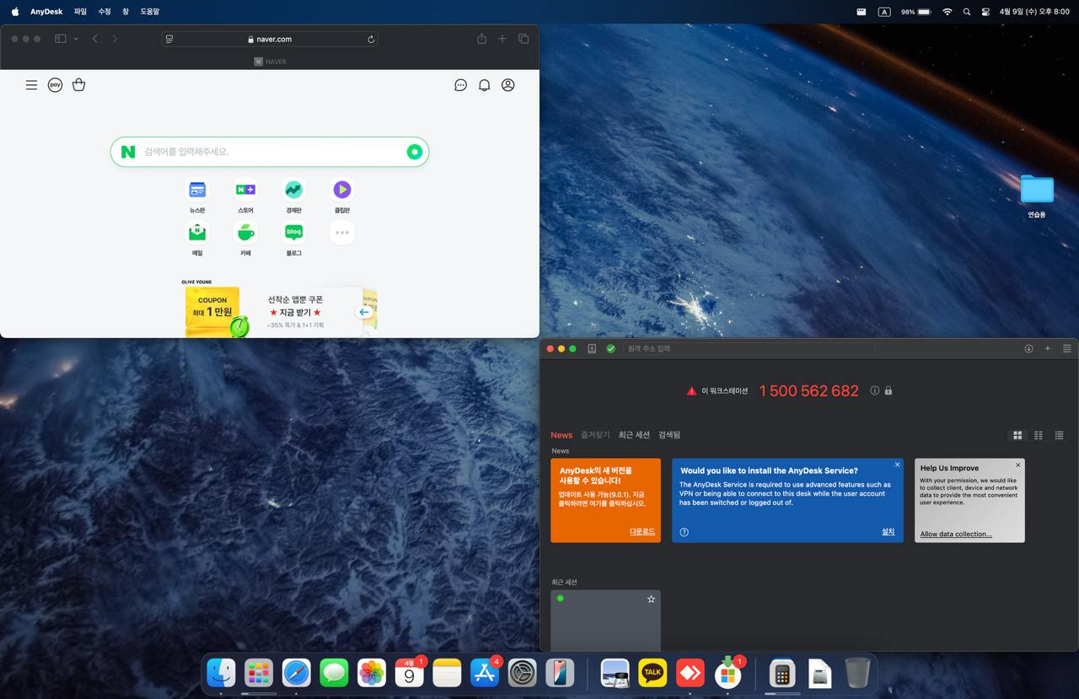Image resolution: width=1079 pixels, height=699 pixels.
Task: Switch AnyDesk sessions to list view
Action: click(1059, 435)
